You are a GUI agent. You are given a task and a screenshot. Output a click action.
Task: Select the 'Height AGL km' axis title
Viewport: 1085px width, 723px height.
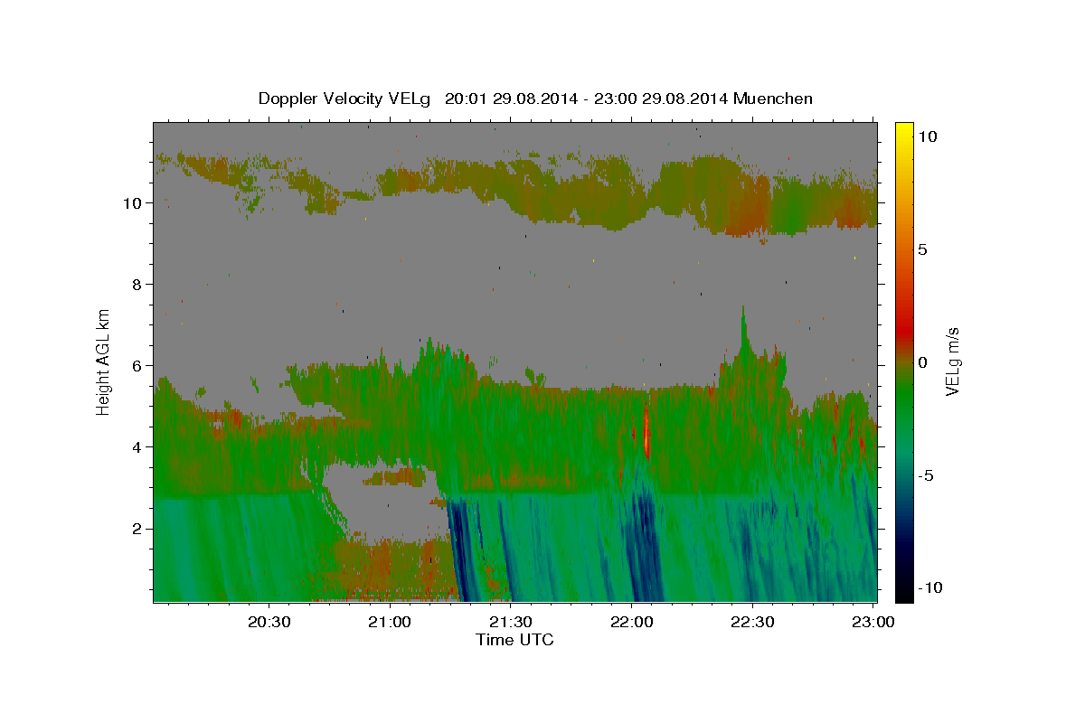[x=104, y=361]
